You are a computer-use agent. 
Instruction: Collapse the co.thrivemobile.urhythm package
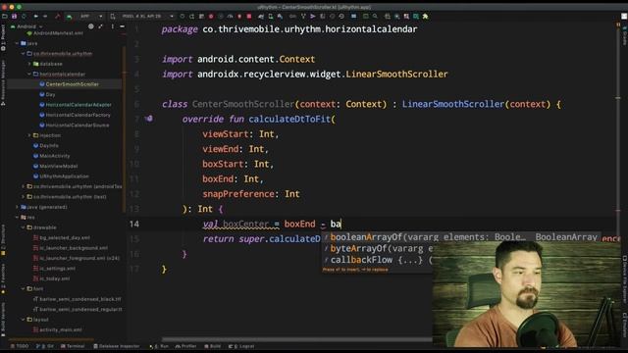[x=24, y=54]
